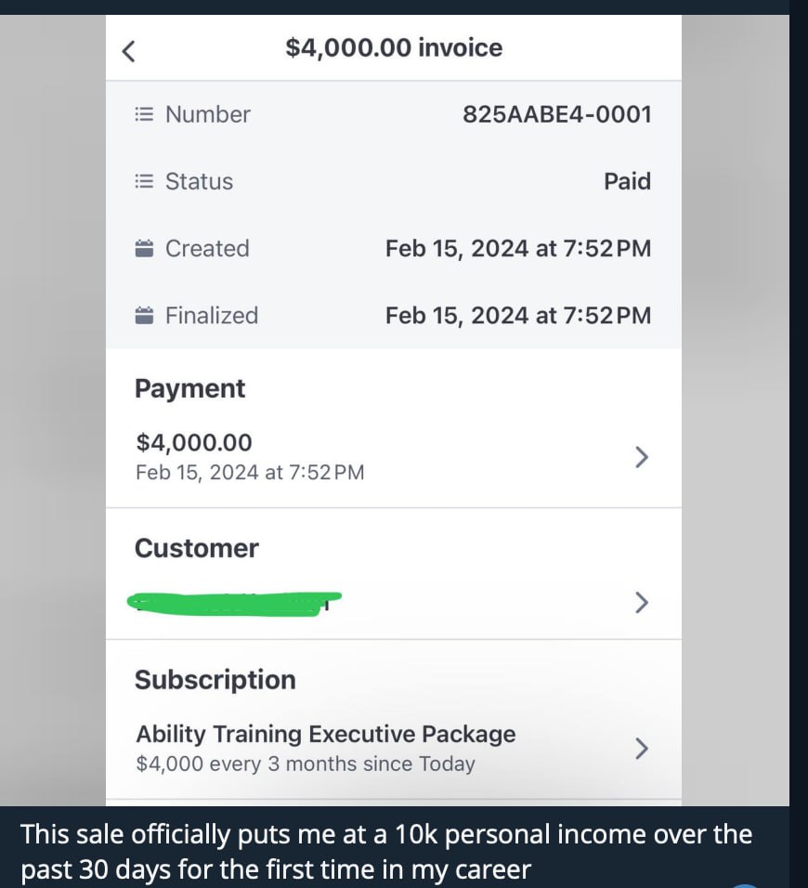Viewport: 808px width, 888px height.
Task: Tap the Customer section heading
Action: point(197,548)
